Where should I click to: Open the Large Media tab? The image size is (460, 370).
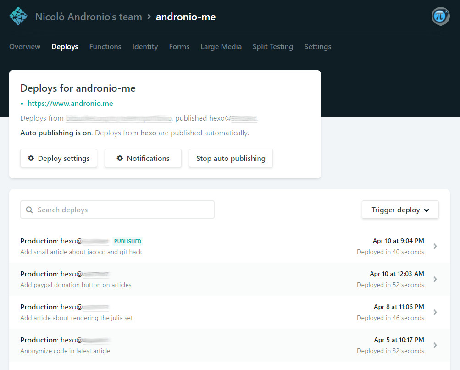click(221, 46)
